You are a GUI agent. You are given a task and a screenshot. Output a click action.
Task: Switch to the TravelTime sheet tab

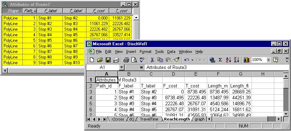pyautogui.click(x=149, y=119)
